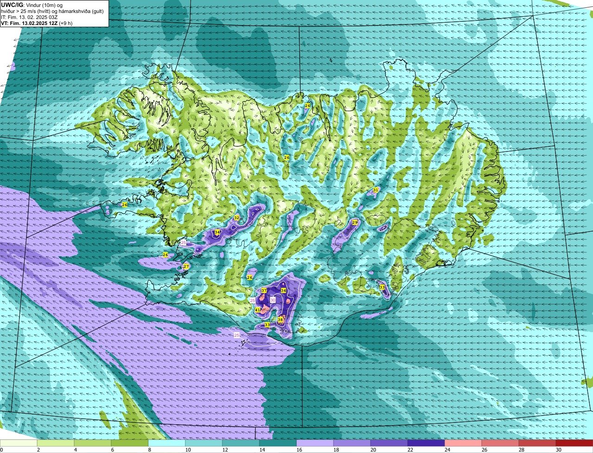Select the yellow gust label 31
Image resolution: width=593 pixels, height=453 pixels.
[376, 190]
